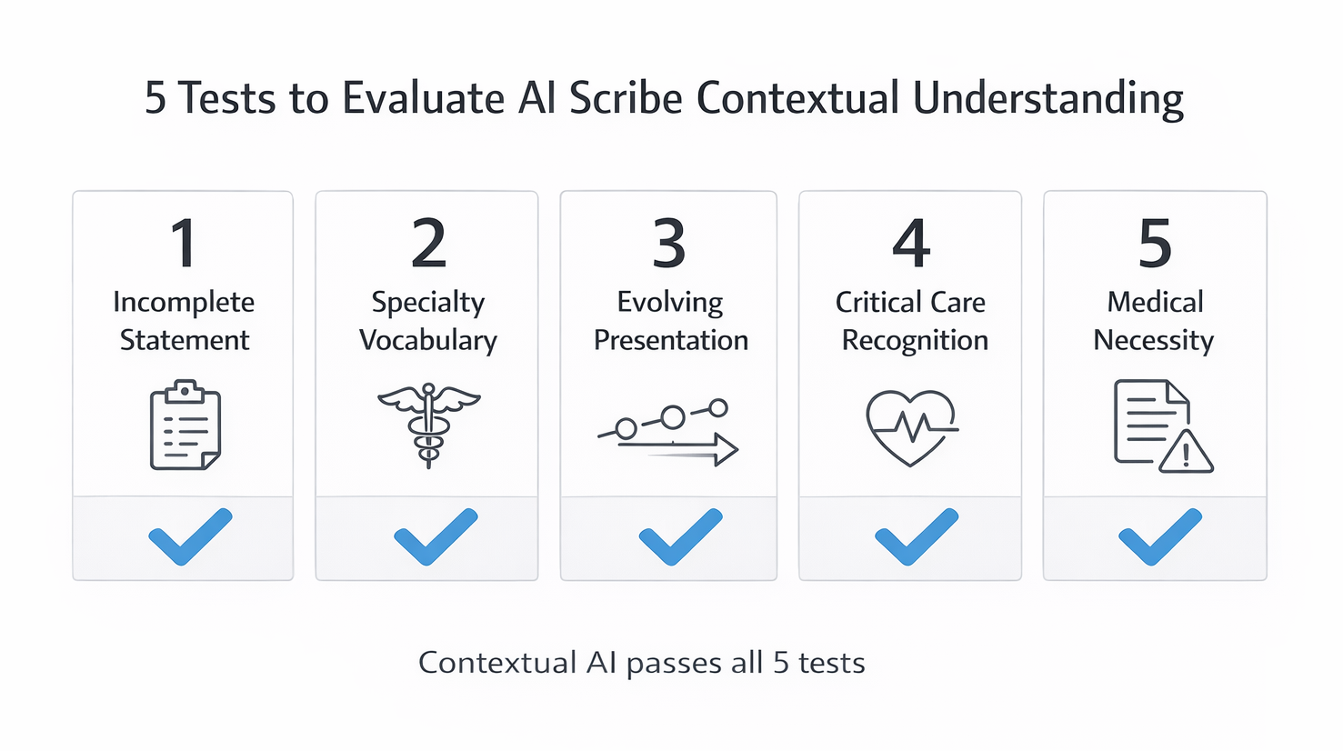Screen dimensions: 1343x751
Task: Click the blue checkmark under Evolving Presentation
Action: (x=680, y=537)
